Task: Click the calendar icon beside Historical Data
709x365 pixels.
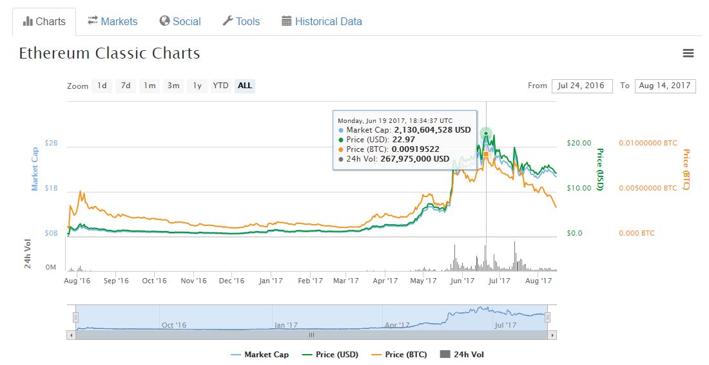Action: pos(287,21)
